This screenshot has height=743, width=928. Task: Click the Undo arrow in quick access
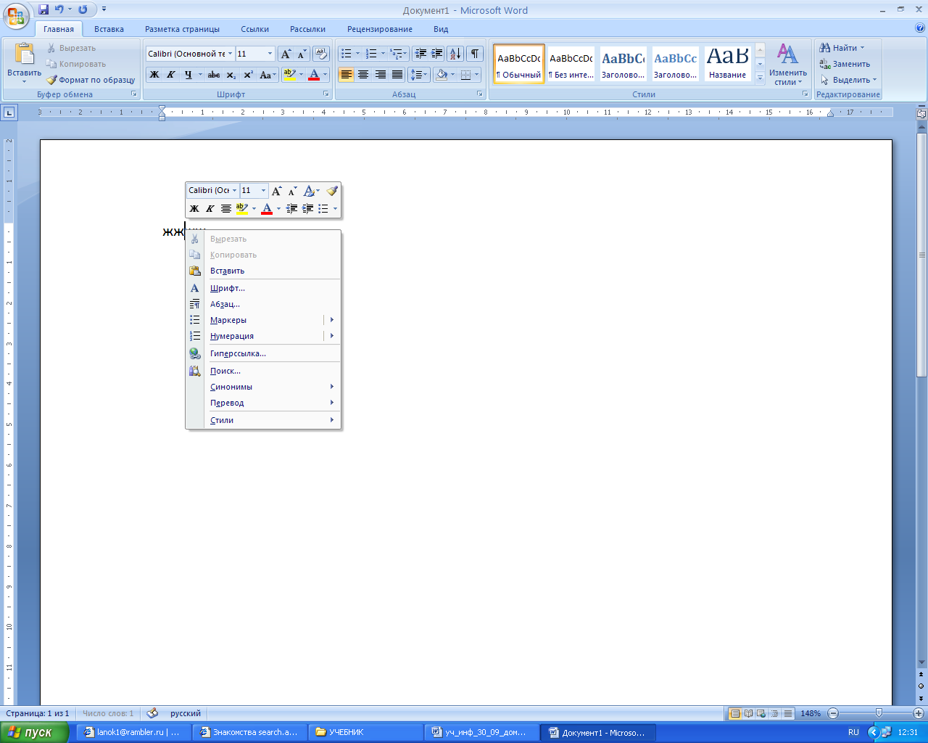click(59, 9)
